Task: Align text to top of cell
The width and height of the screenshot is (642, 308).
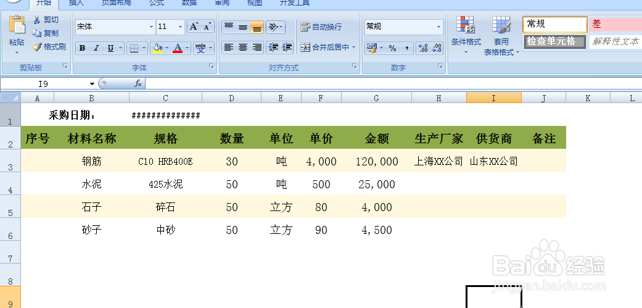Action: [x=229, y=27]
